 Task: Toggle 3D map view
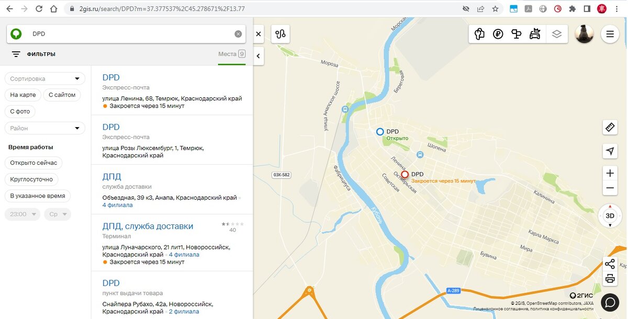tap(610, 215)
